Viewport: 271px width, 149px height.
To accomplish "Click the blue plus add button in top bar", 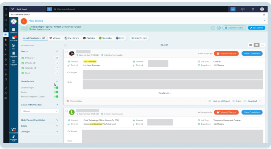I will 233,9.
